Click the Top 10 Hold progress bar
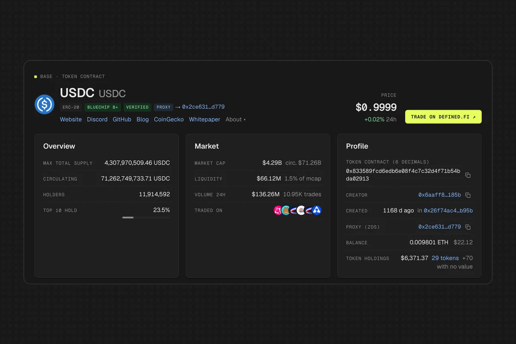This screenshot has width=516, height=344. pos(146,218)
